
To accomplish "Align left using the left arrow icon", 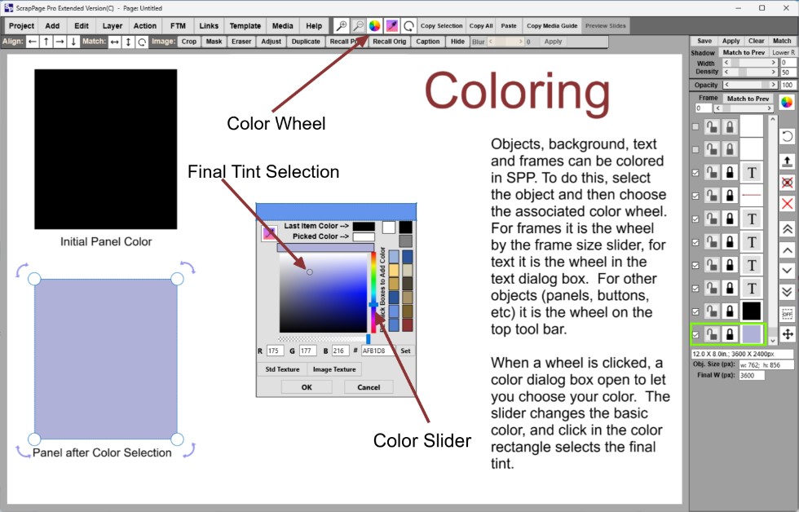I will 33,42.
